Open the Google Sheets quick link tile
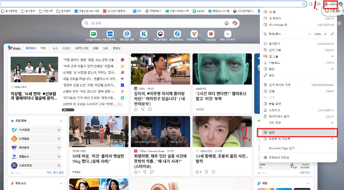This screenshot has height=190, width=344. click(93, 35)
